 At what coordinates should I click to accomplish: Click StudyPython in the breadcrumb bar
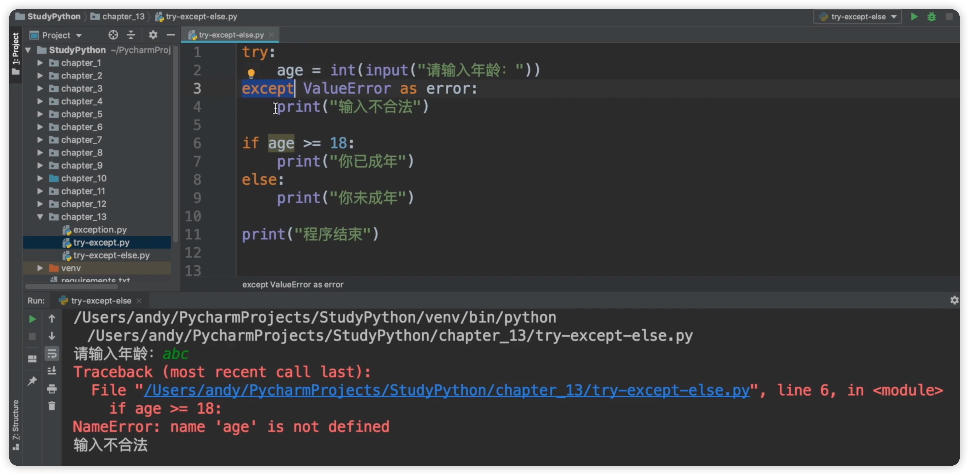pos(48,16)
